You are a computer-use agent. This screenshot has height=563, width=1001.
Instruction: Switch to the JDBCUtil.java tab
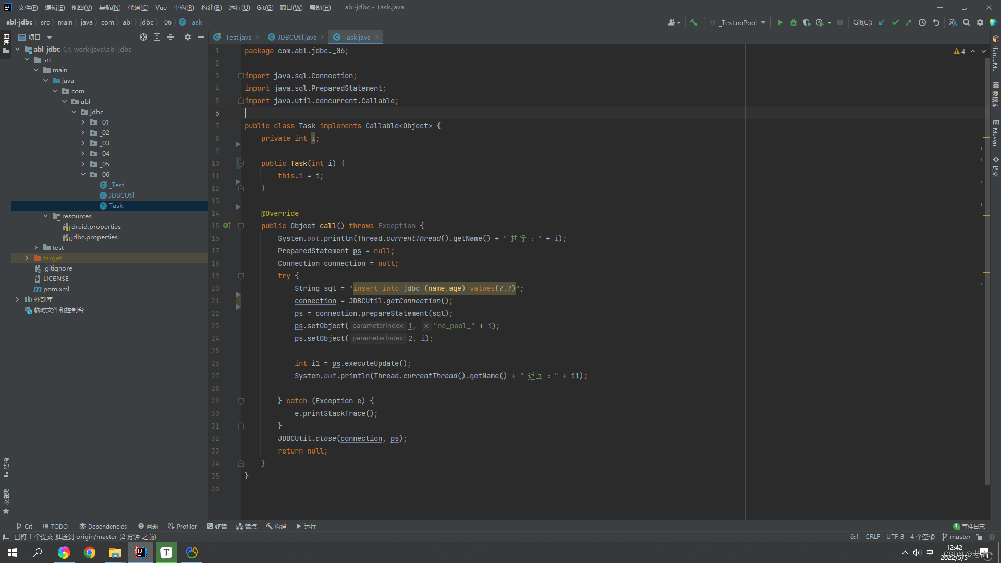point(297,37)
